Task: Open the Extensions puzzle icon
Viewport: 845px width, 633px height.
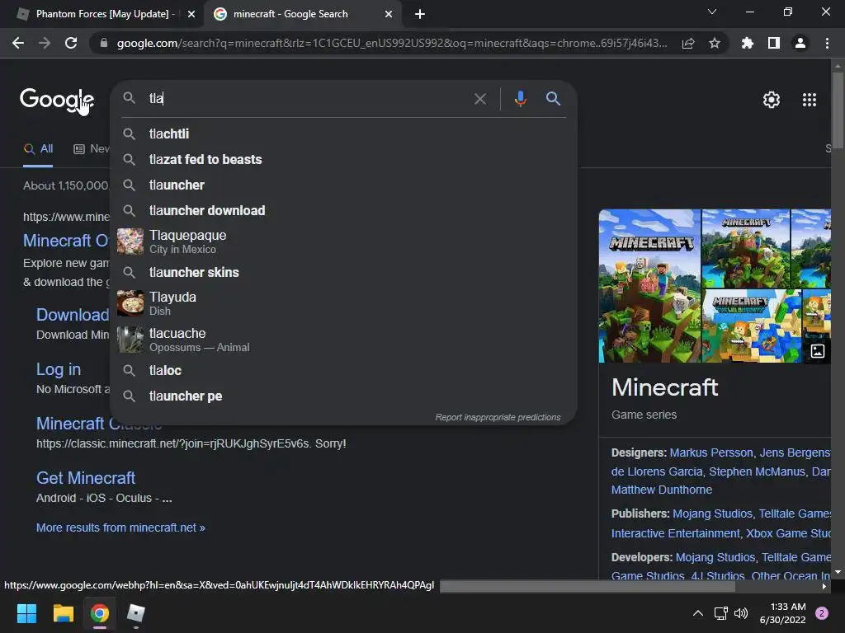Action: pos(747,43)
